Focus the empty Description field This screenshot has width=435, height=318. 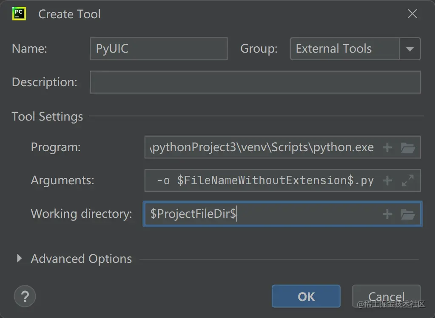(x=255, y=82)
